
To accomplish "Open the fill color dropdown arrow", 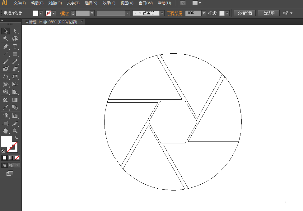I will point(40,13).
